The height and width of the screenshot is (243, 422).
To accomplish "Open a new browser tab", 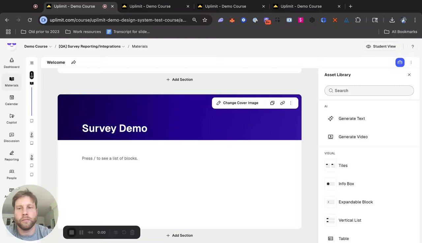I will point(350,6).
